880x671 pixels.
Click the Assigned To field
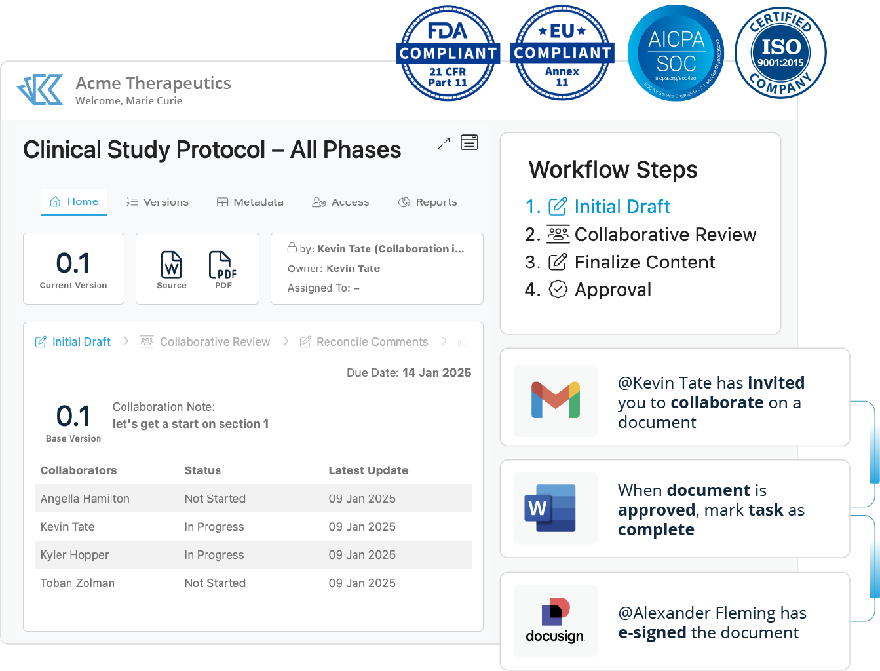click(323, 288)
